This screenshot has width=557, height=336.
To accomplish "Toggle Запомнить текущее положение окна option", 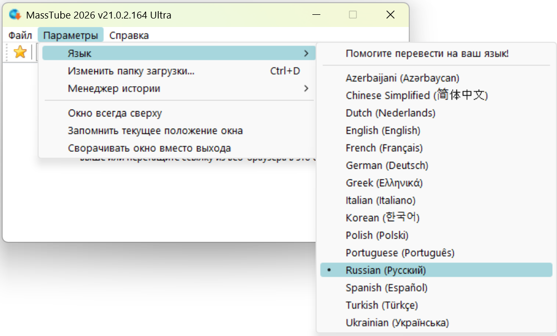I will tap(178, 131).
